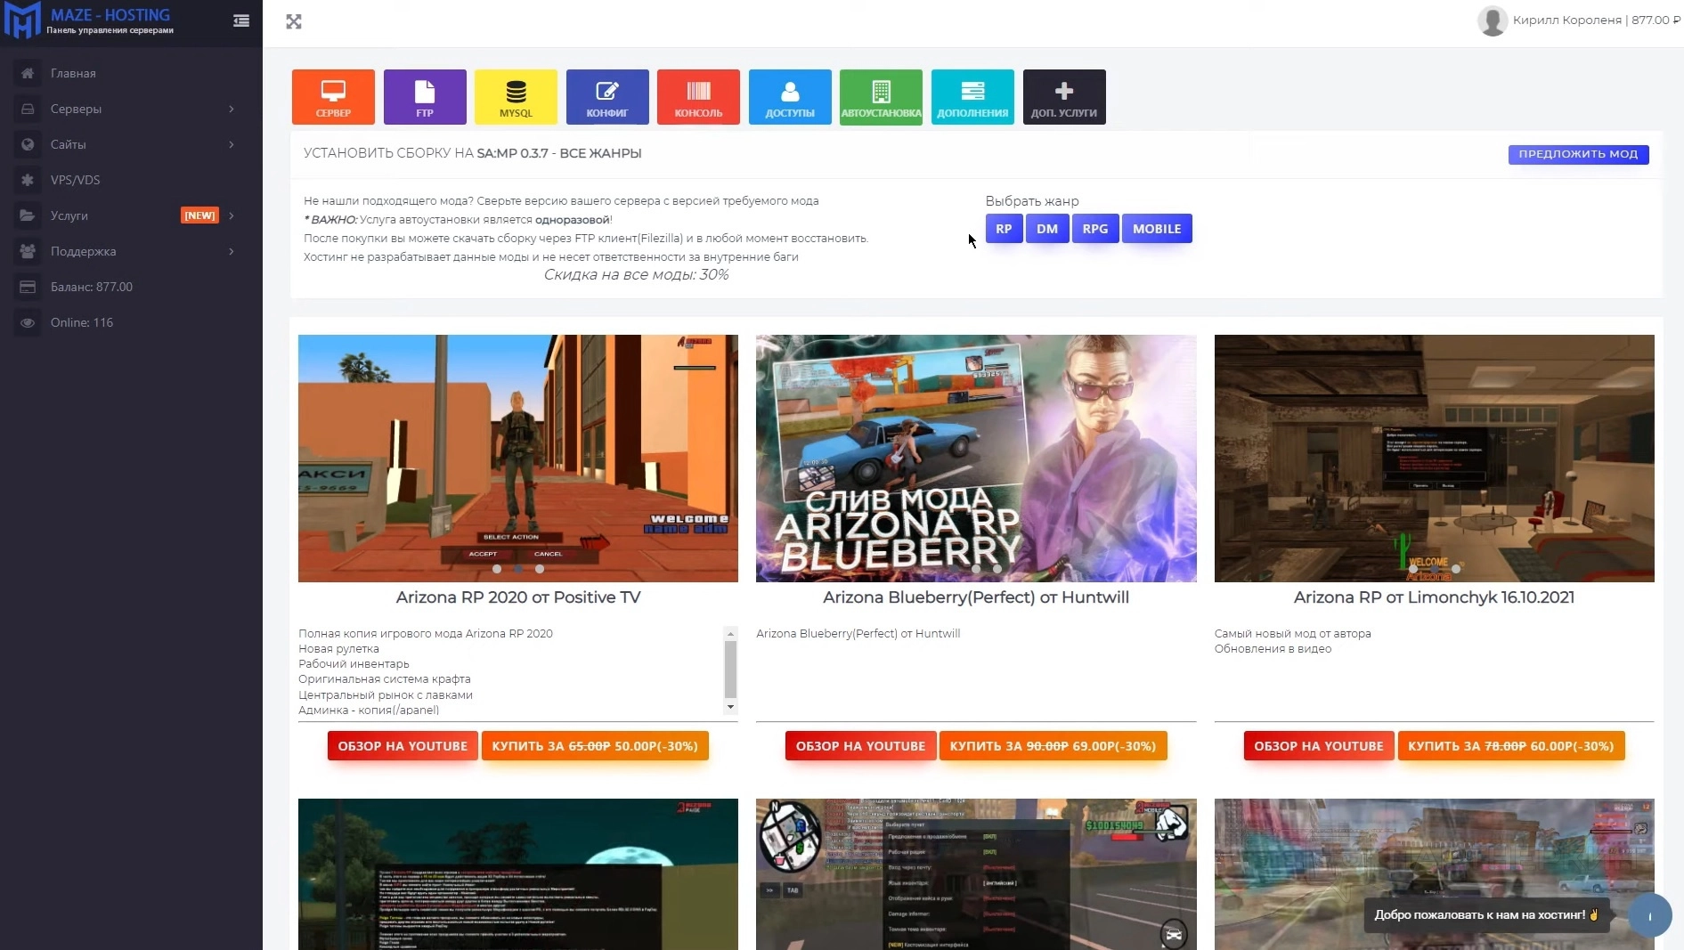Open the Консоль tile
Image resolution: width=1684 pixels, height=950 pixels.
(698, 97)
